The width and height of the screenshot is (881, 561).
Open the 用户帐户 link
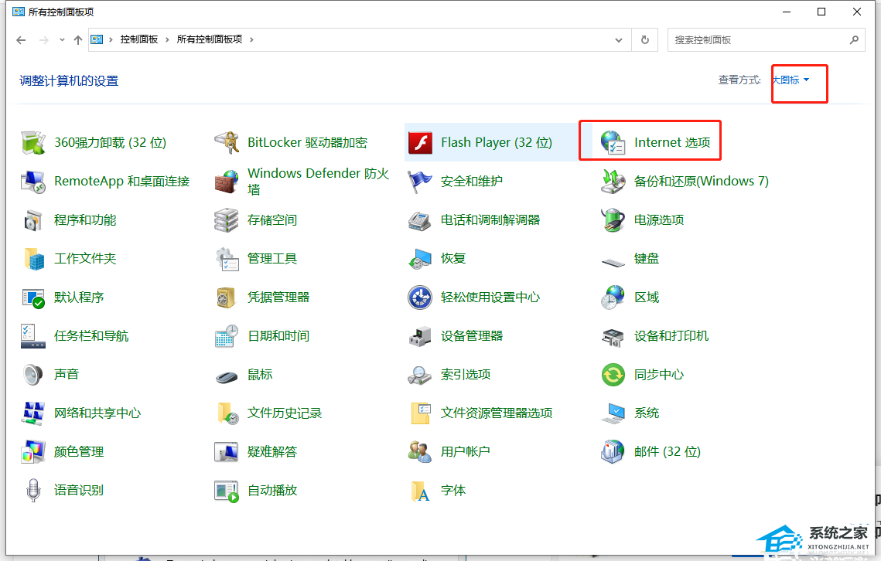click(x=465, y=452)
